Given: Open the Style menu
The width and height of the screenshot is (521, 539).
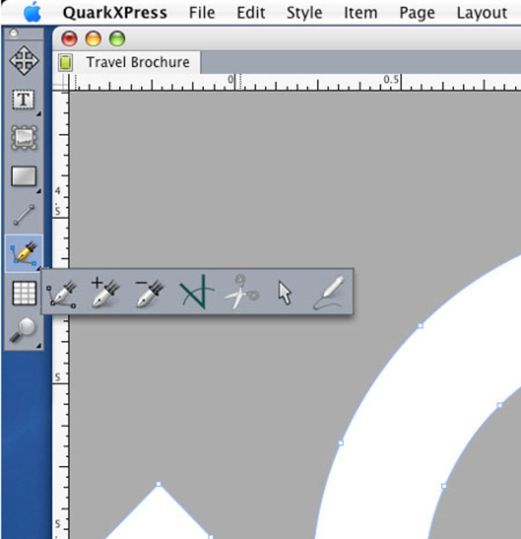Looking at the screenshot, I should [x=303, y=12].
